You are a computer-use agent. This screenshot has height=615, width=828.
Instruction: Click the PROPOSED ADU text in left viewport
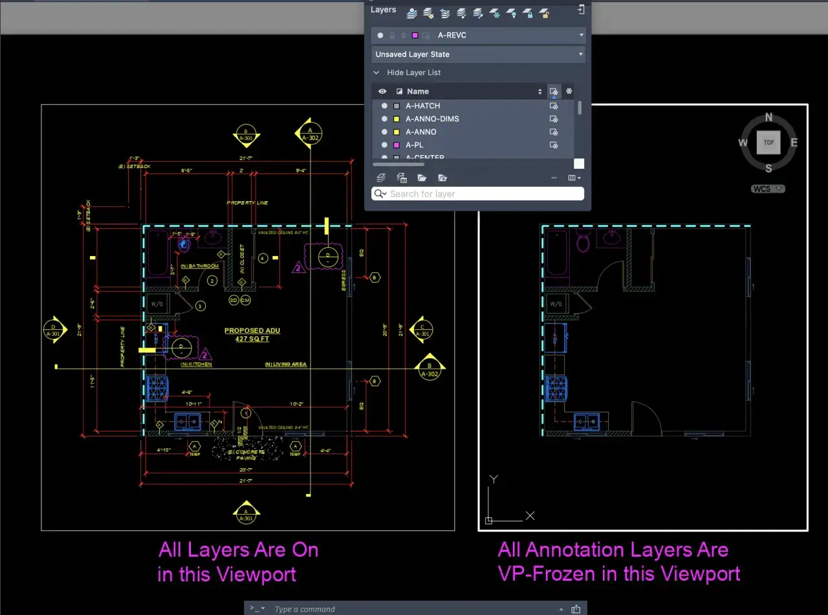point(252,330)
